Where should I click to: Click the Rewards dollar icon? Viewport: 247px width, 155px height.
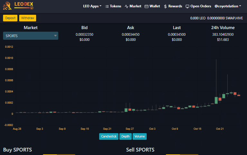(165, 6)
